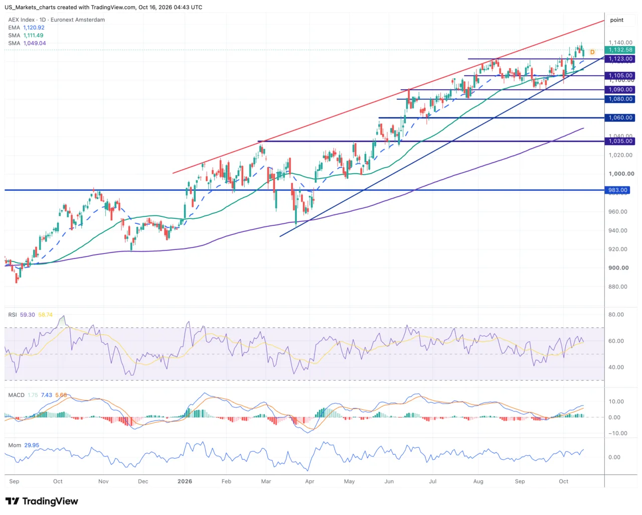Viewport: 642px width, 515px height.
Task: Select the 1,060.00 level label
Action: [620, 118]
